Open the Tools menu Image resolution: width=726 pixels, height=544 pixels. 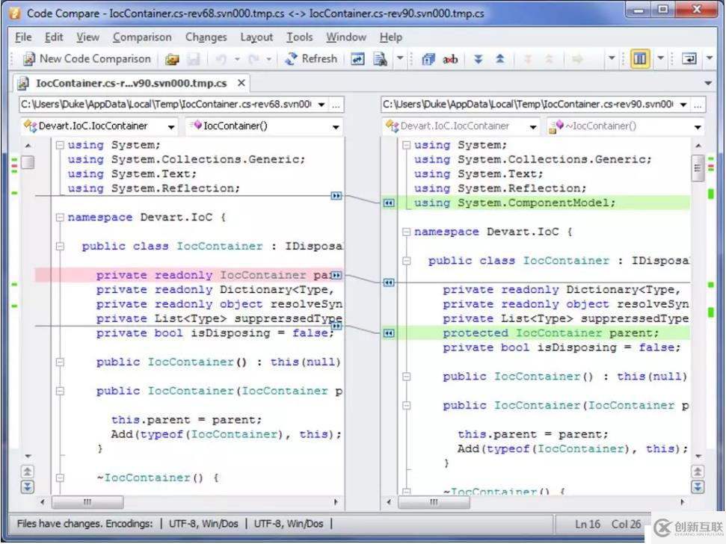point(300,37)
